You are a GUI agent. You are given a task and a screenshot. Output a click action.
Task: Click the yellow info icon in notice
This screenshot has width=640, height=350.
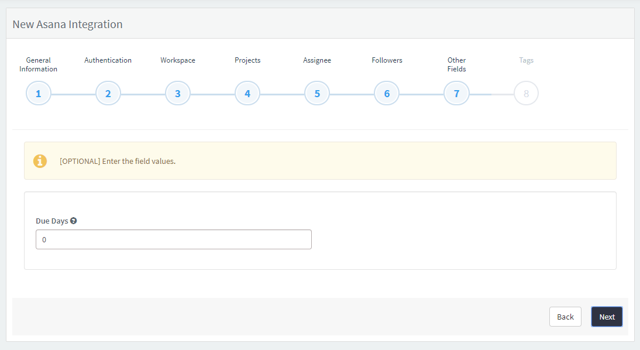[40, 161]
